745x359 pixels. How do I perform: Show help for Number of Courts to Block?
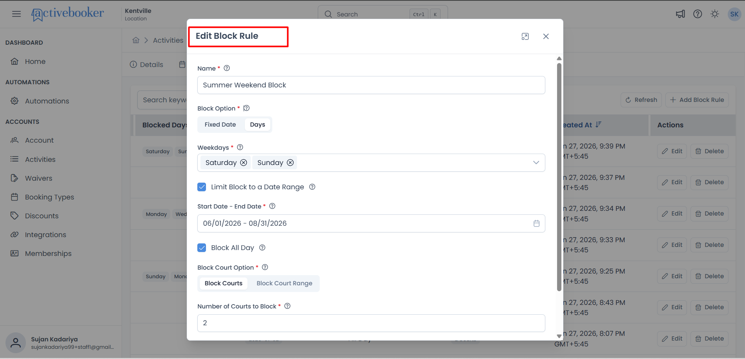click(x=287, y=306)
